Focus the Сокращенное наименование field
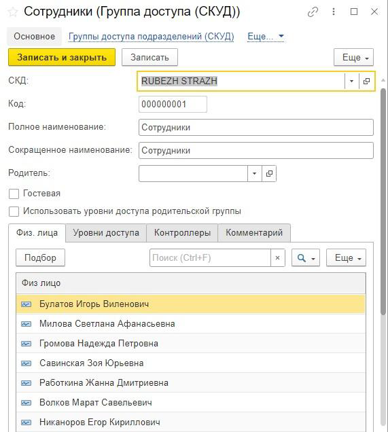The width and height of the screenshot is (388, 432). 256,150
